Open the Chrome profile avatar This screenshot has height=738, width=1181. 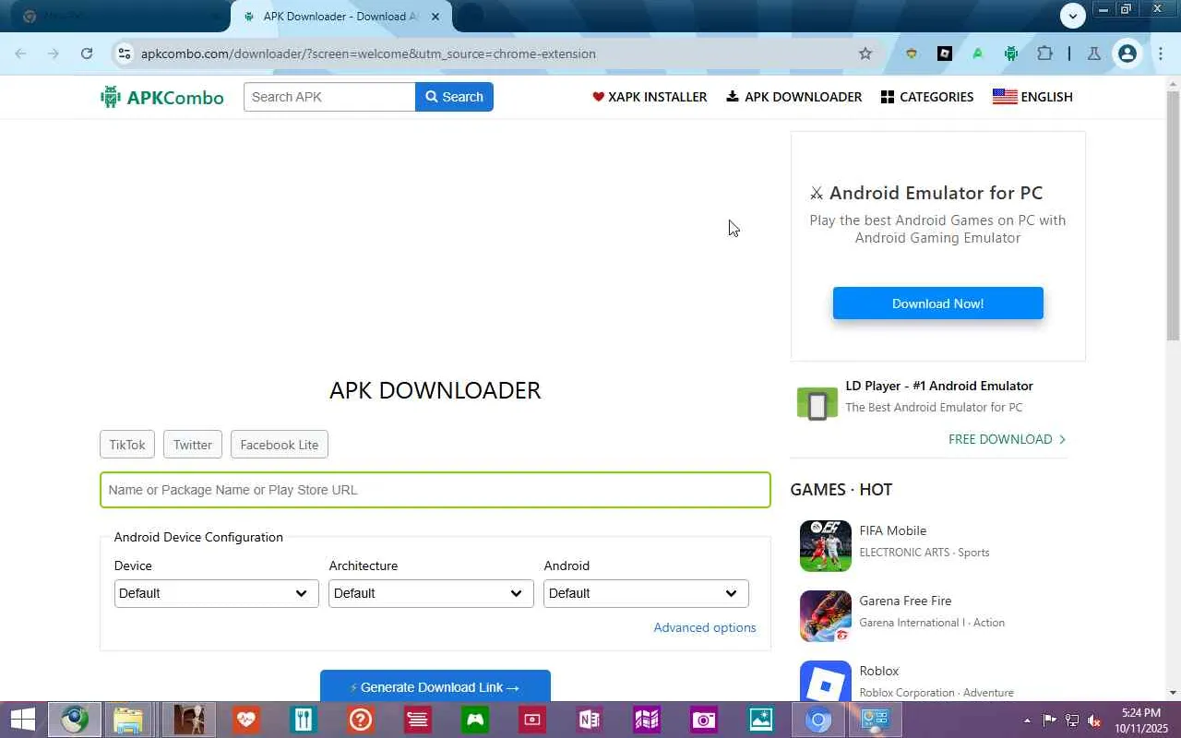[1127, 54]
